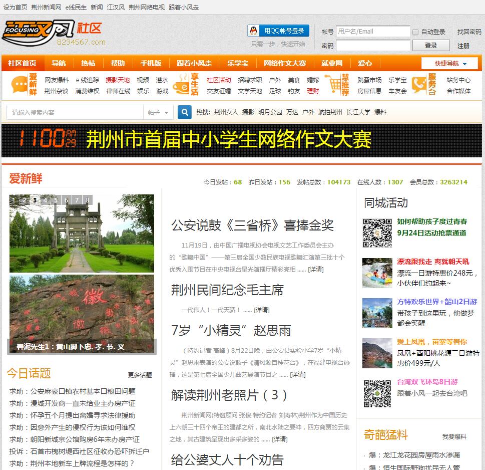The width and height of the screenshot is (485, 470).
Task: Open the 导航 nav item
Action: pos(59,63)
